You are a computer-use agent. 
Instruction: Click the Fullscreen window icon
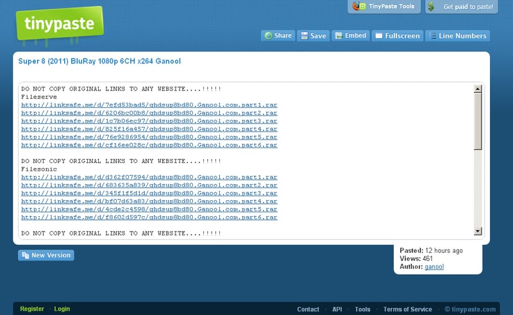pos(378,36)
